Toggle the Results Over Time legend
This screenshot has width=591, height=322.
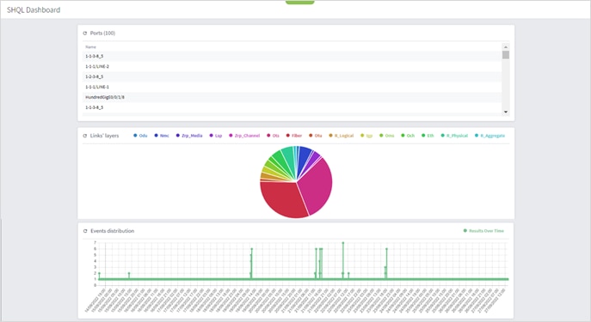tap(483, 231)
